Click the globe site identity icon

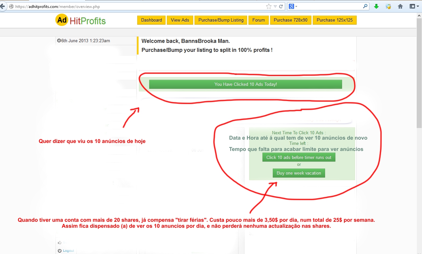12,6
